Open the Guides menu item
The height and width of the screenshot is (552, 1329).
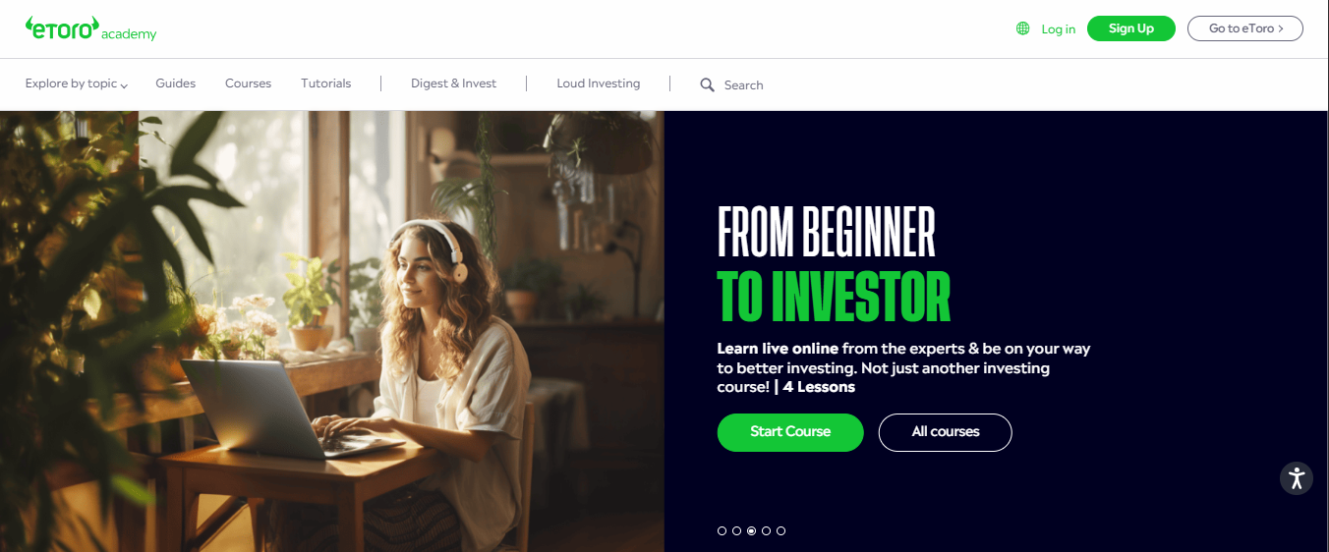tap(176, 83)
